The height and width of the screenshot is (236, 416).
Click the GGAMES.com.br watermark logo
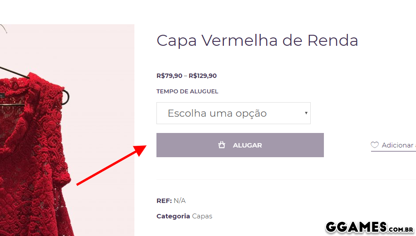pyautogui.click(x=369, y=227)
